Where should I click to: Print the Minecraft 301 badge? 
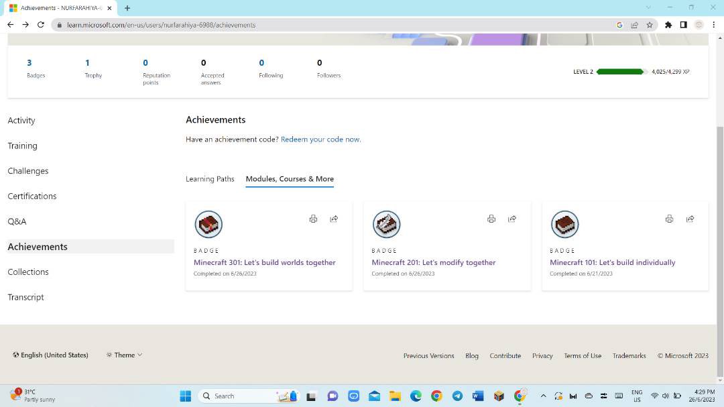click(x=313, y=219)
